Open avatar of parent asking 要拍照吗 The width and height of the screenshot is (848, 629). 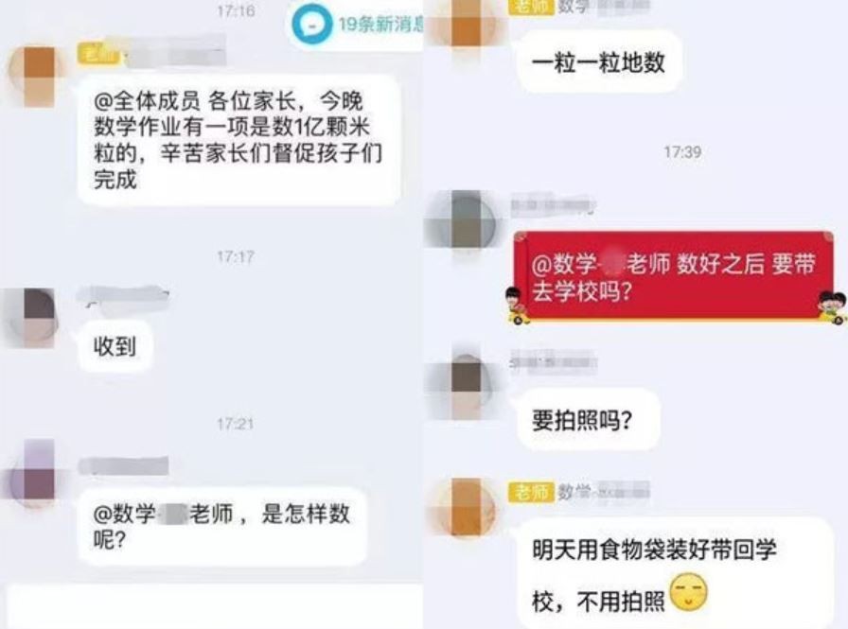pyautogui.click(x=467, y=385)
